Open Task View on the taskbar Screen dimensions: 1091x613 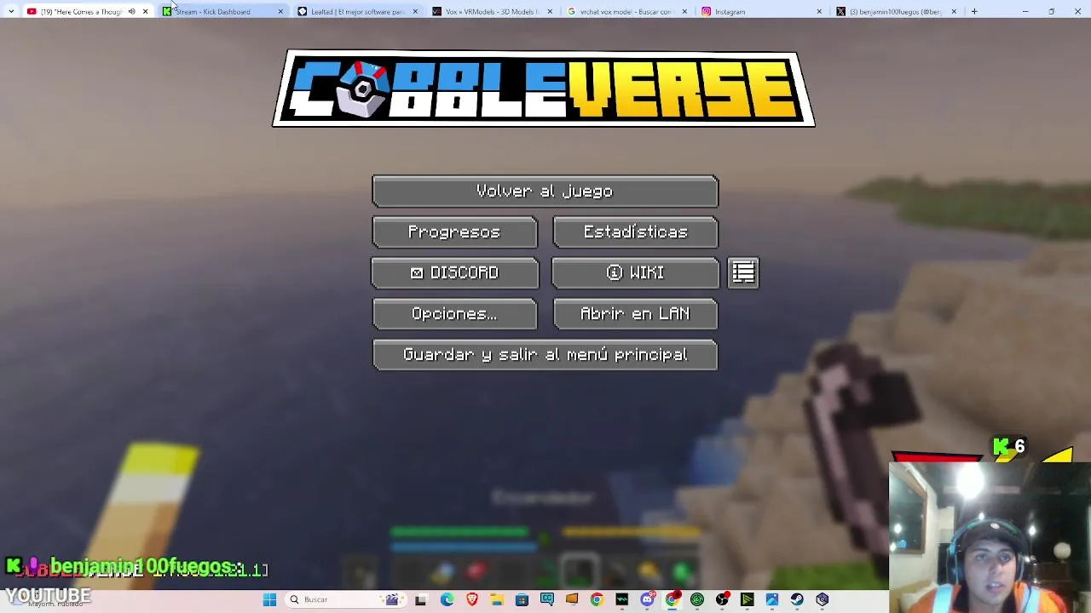[420, 599]
